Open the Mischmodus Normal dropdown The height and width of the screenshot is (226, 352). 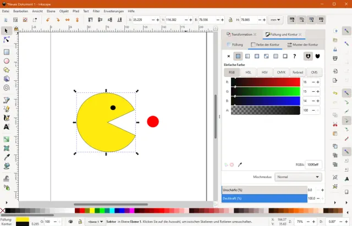click(x=298, y=177)
